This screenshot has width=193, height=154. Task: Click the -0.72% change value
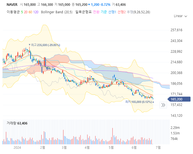point(105,5)
